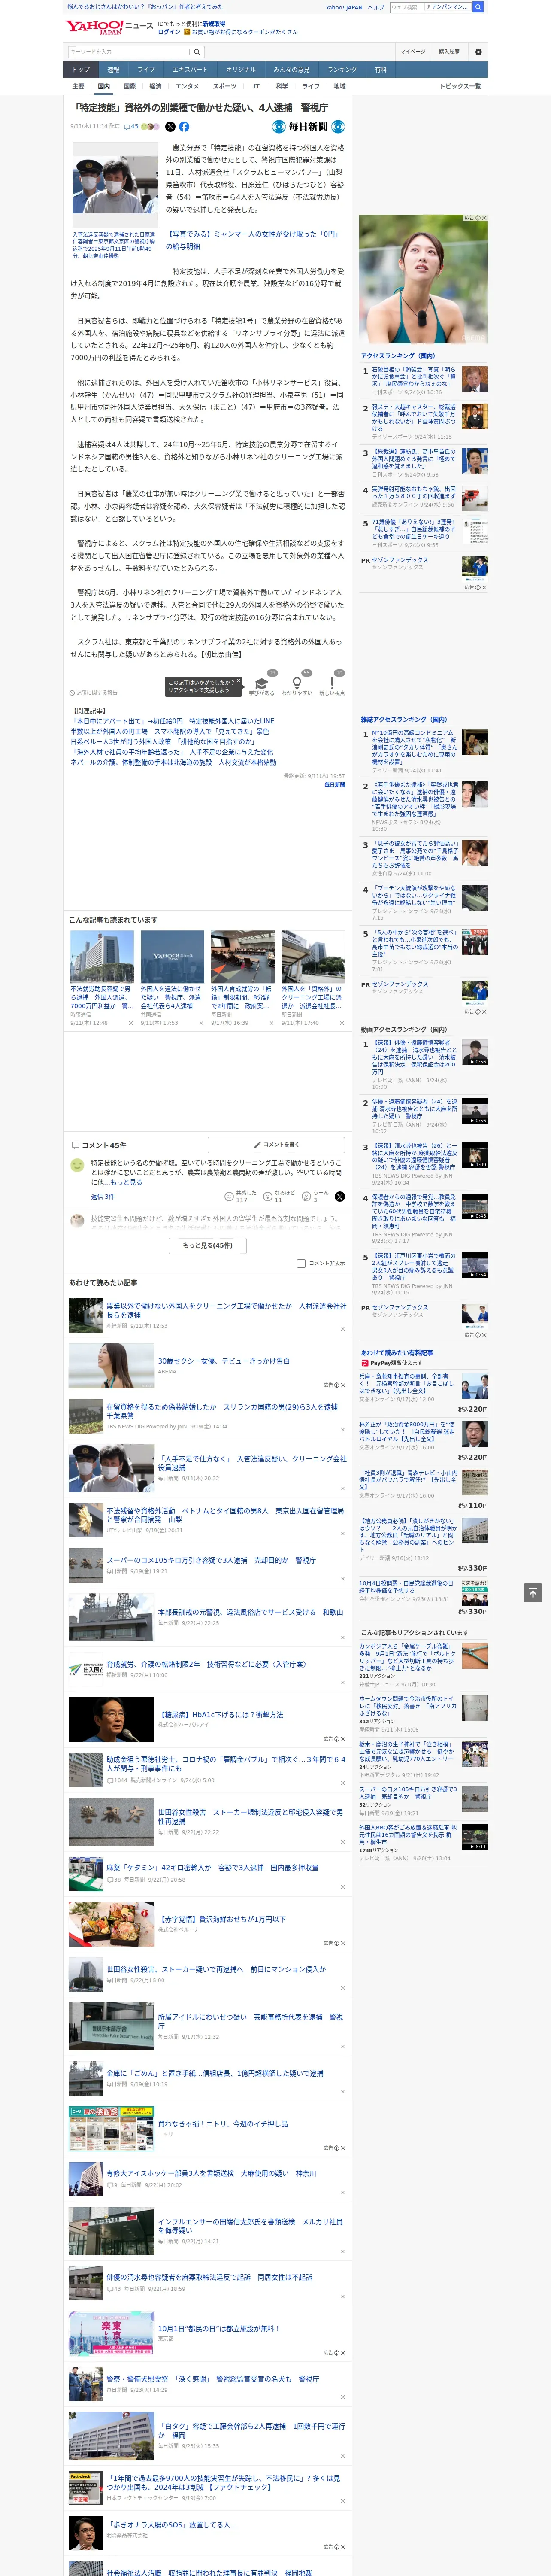Click the first commenter's green avatar
Viewport: 551px width, 2576px height.
coord(77,1165)
